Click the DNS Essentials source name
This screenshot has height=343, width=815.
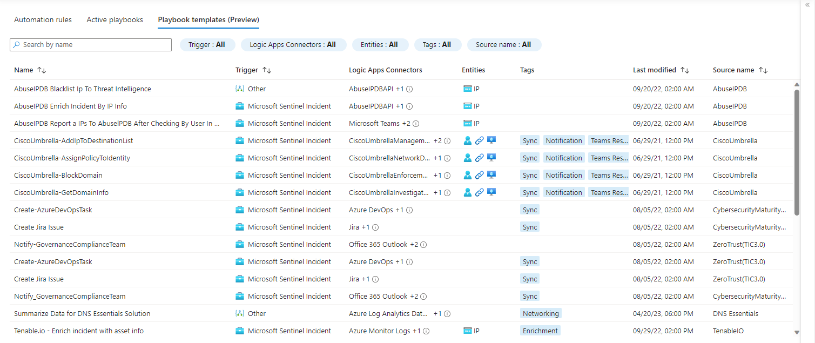[x=736, y=314]
